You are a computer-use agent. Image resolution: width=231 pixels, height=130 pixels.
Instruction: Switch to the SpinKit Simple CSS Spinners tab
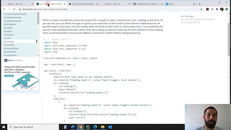(x=83, y=4)
